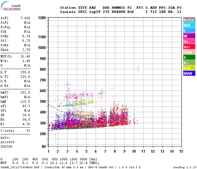Click the fmin value 2.70

click(x=26, y=50)
